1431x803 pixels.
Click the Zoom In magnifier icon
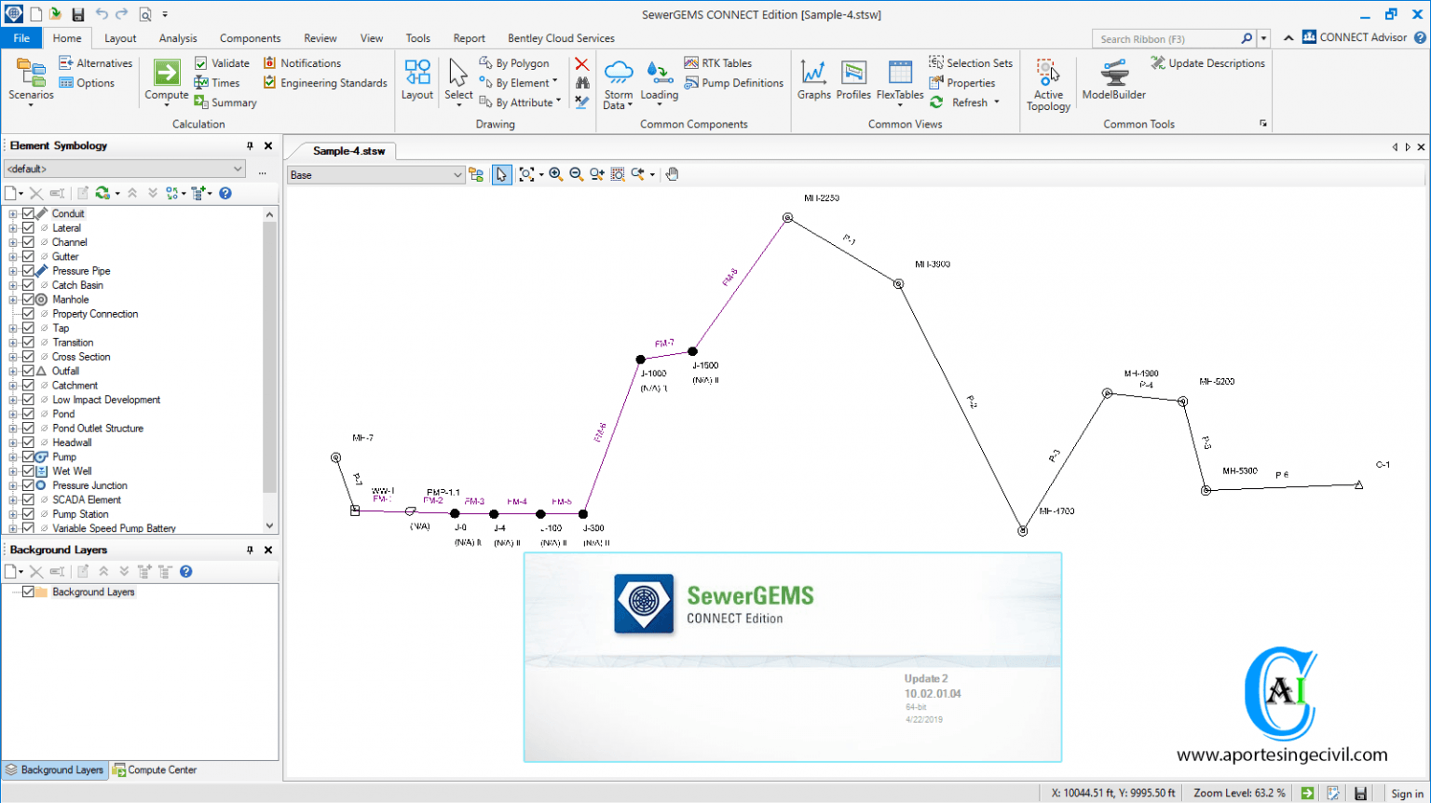pyautogui.click(x=555, y=174)
